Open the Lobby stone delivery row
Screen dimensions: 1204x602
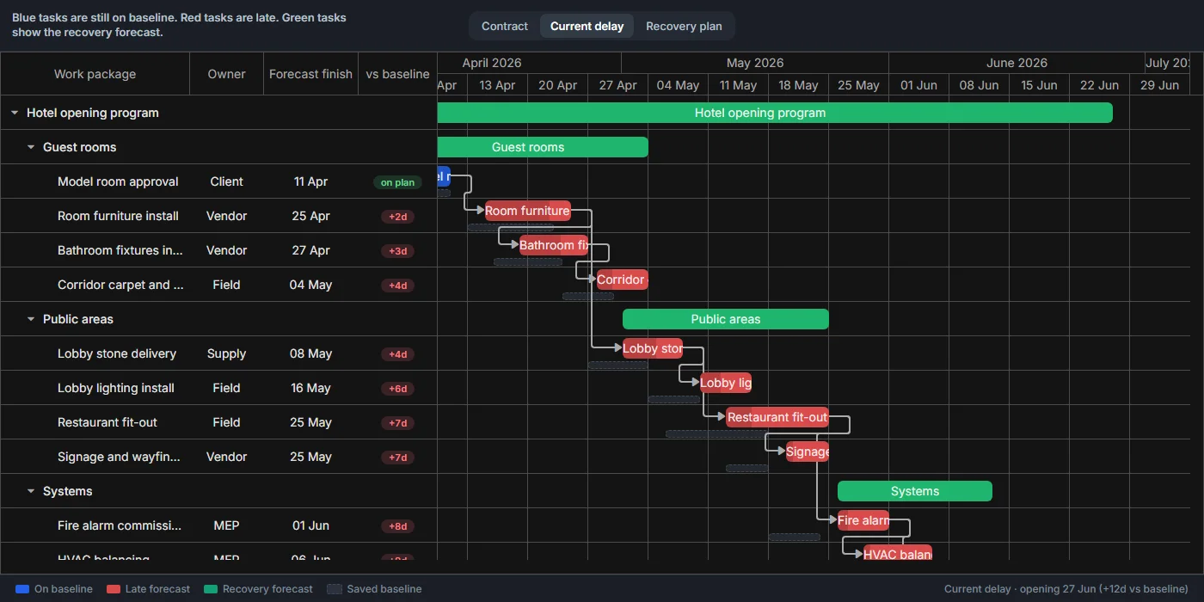coord(218,353)
